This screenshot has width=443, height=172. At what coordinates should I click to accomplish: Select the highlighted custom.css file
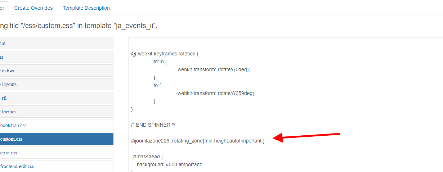click(12, 139)
